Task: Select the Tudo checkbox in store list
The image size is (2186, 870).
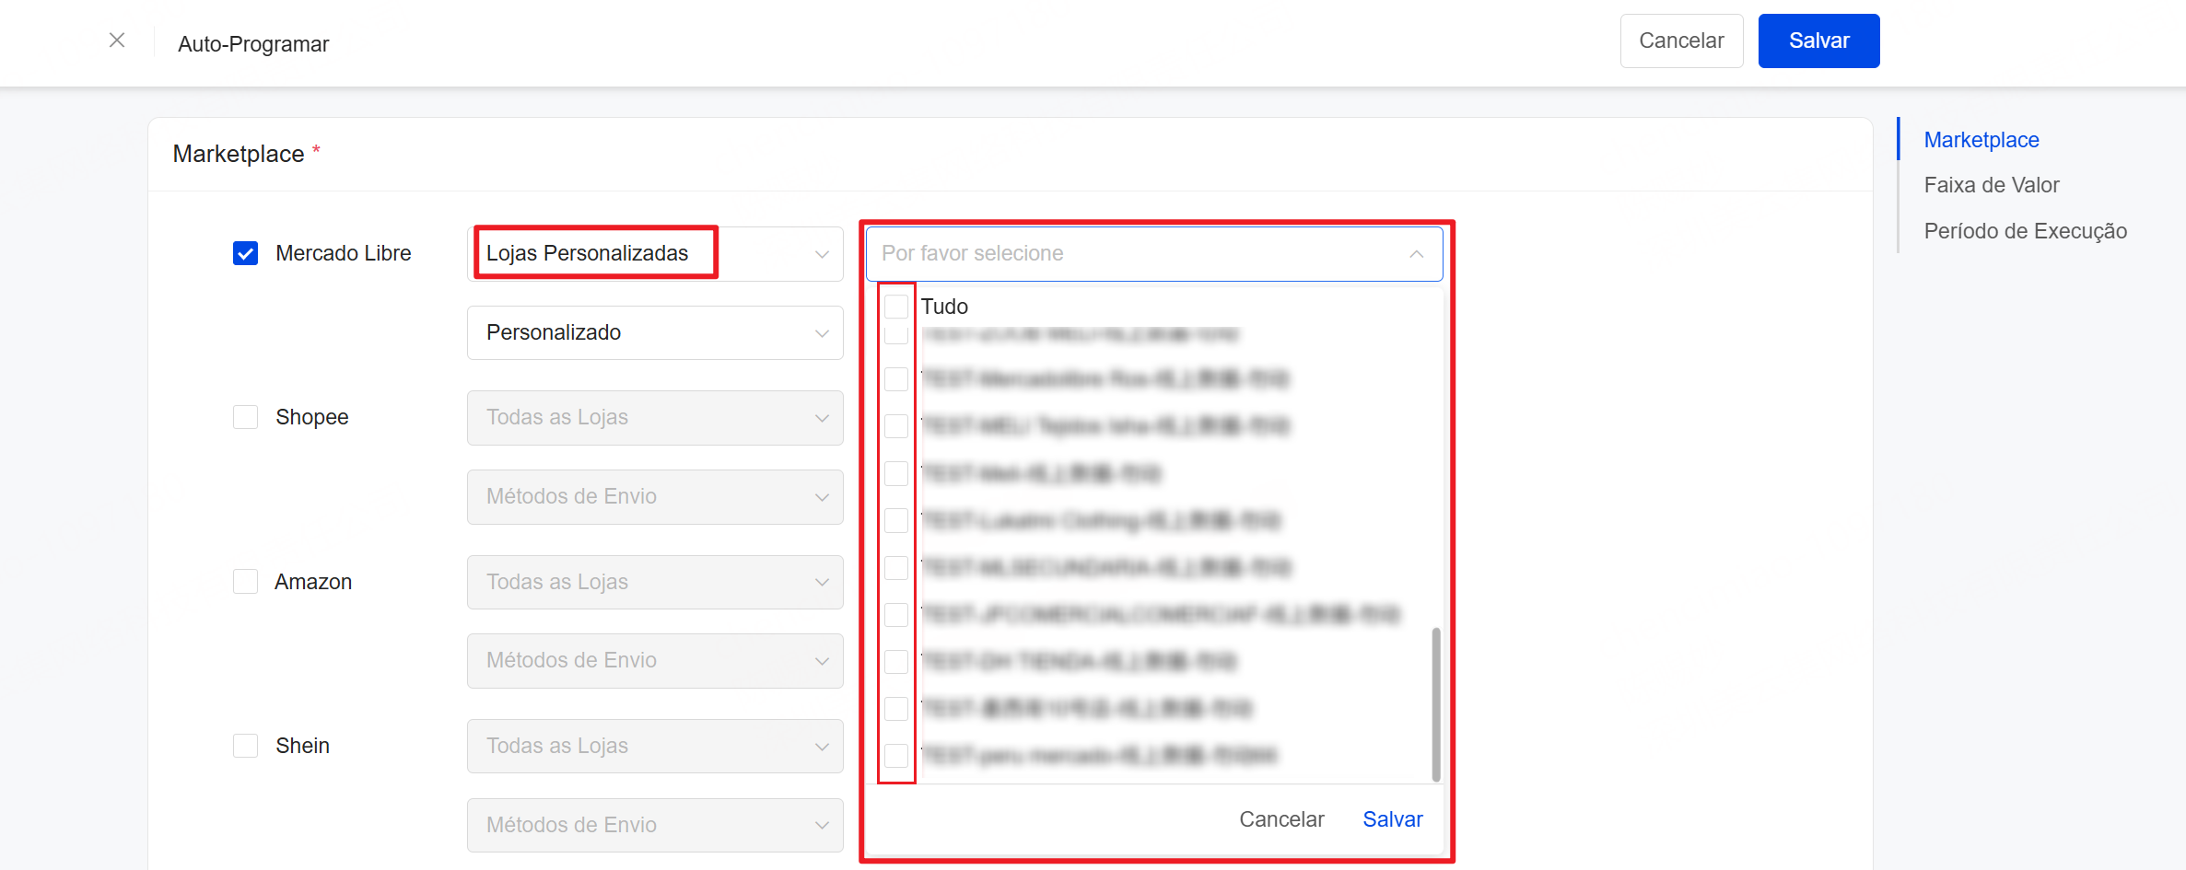Action: [x=896, y=307]
